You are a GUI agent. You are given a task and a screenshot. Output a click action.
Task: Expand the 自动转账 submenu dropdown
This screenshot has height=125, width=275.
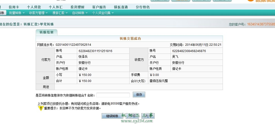pos(80,13)
